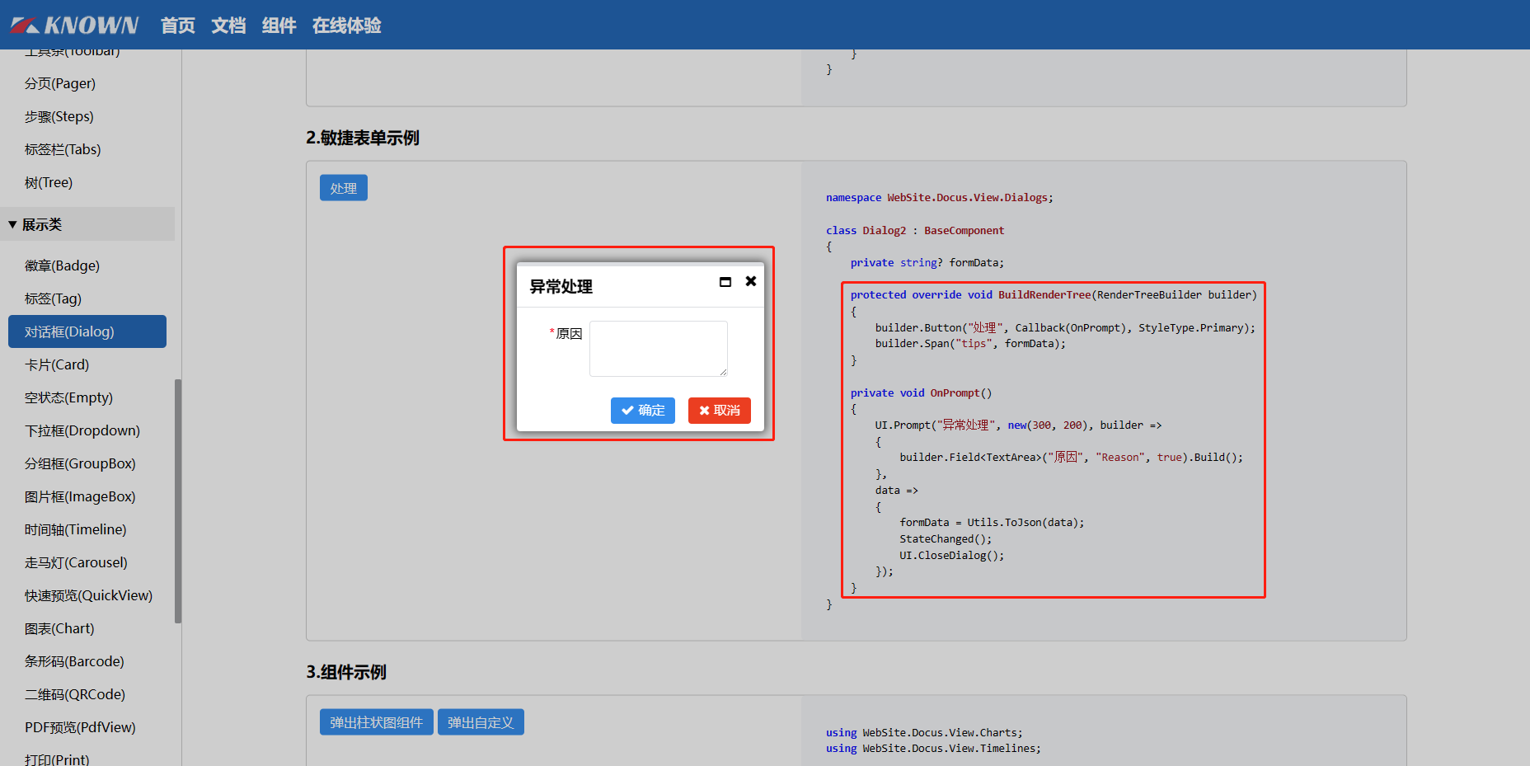Click the StateChanged(); code line
This screenshot has height=766, width=1530.
coord(946,538)
